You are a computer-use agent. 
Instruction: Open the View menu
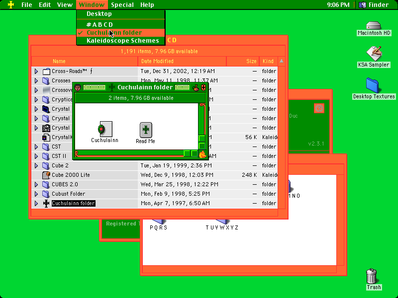(65, 4)
